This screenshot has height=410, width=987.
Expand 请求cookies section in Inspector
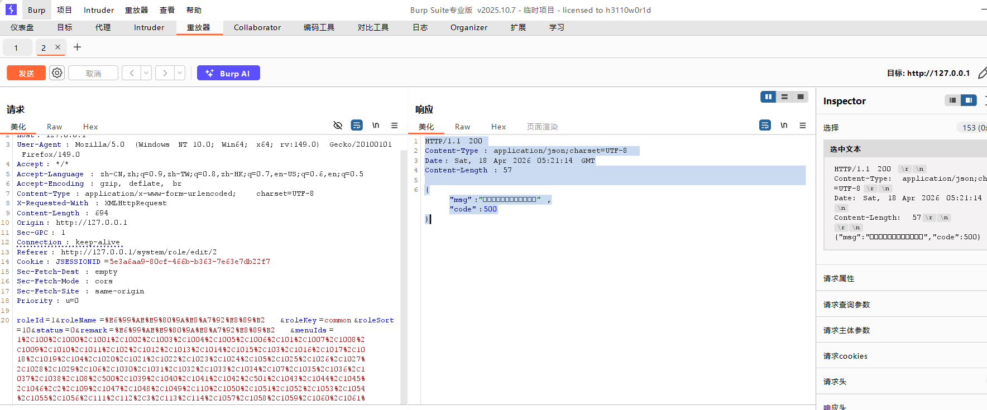pos(902,355)
